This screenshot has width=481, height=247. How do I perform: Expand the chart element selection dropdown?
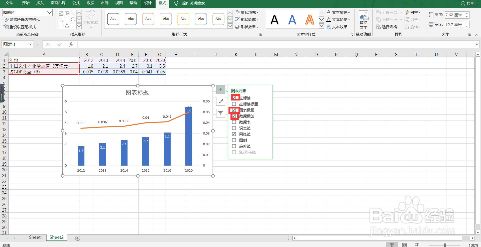49,12
